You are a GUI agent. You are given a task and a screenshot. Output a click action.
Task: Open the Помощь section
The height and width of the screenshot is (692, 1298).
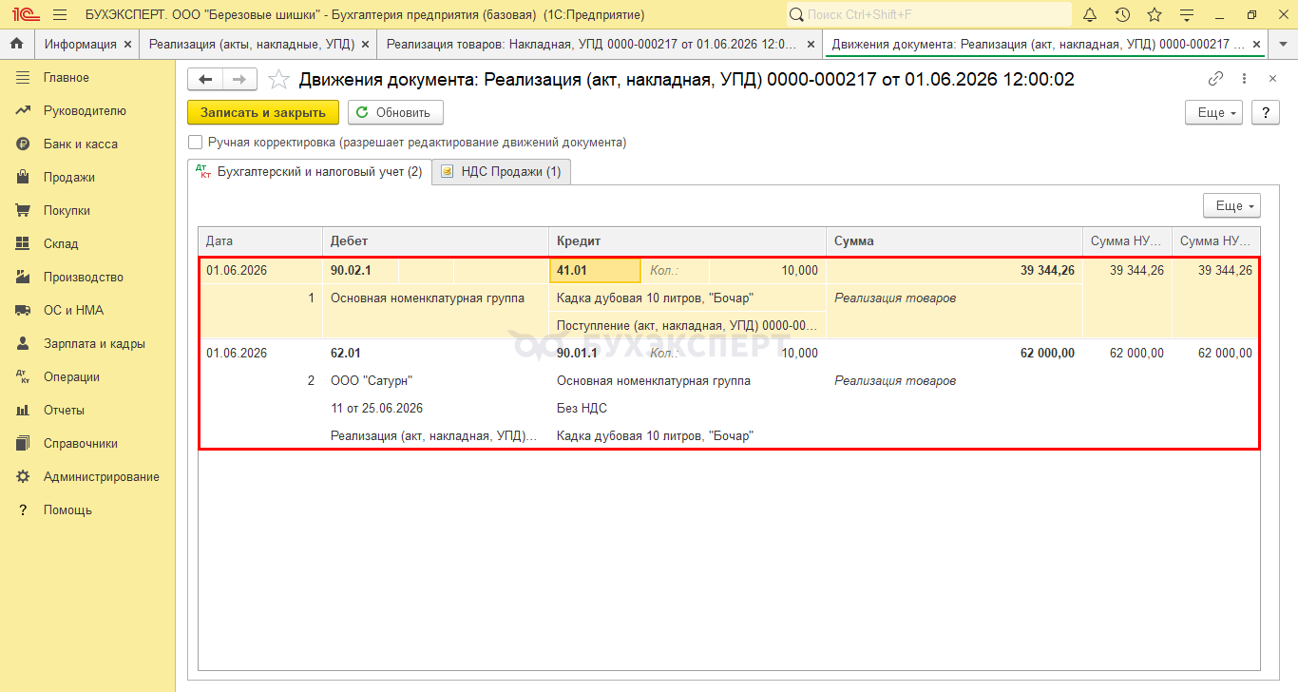pyautogui.click(x=67, y=510)
